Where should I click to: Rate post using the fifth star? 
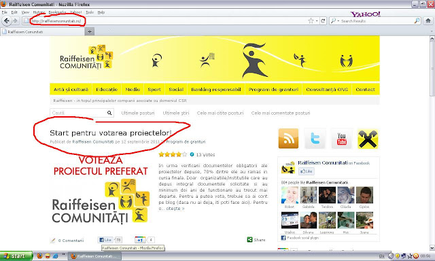coord(184,154)
